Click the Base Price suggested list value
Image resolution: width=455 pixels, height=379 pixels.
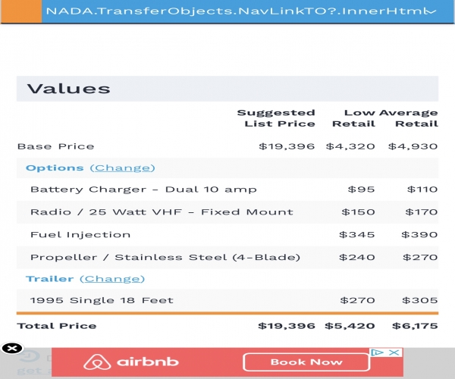287,146
